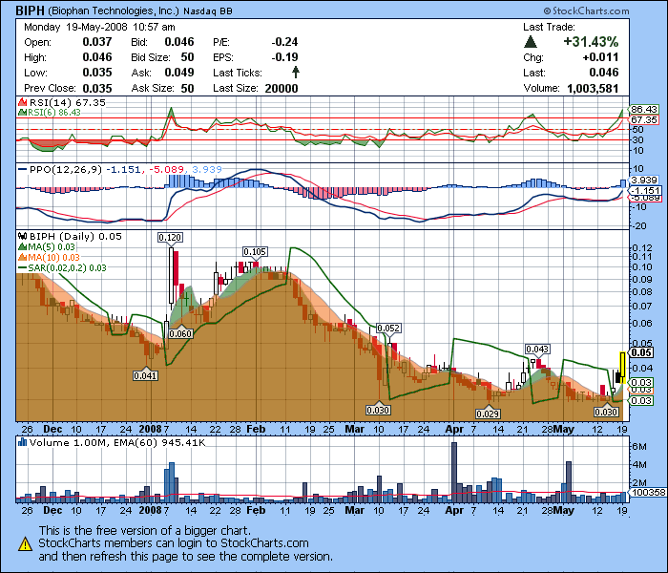The height and width of the screenshot is (573, 668).
Task: Click the BIPH (Daily) legend icon
Action: tap(23, 236)
